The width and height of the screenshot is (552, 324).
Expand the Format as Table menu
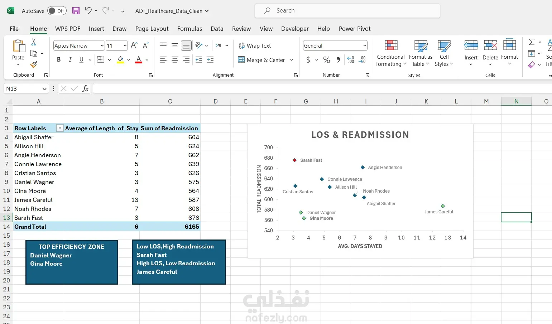coord(421,53)
